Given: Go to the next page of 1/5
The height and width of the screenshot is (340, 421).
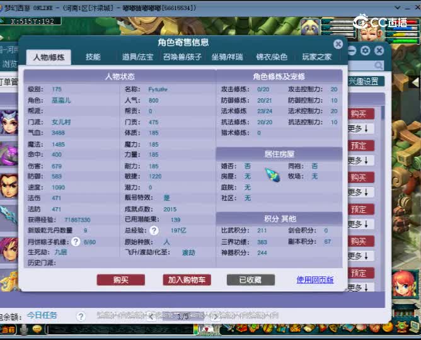Looking at the screenshot, I should [215, 317].
